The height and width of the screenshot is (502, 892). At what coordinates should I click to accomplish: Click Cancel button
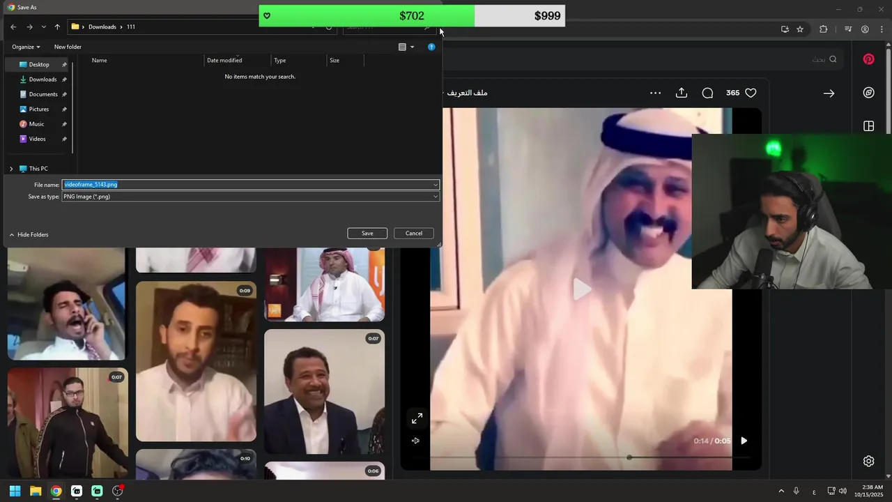pos(414,234)
